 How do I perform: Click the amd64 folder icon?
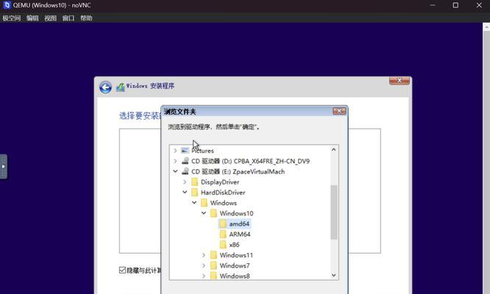coord(223,223)
